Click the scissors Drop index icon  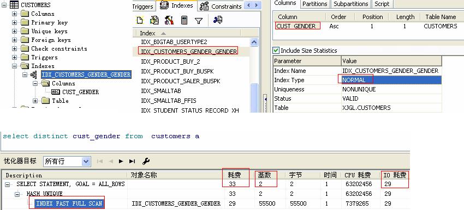coord(217,20)
